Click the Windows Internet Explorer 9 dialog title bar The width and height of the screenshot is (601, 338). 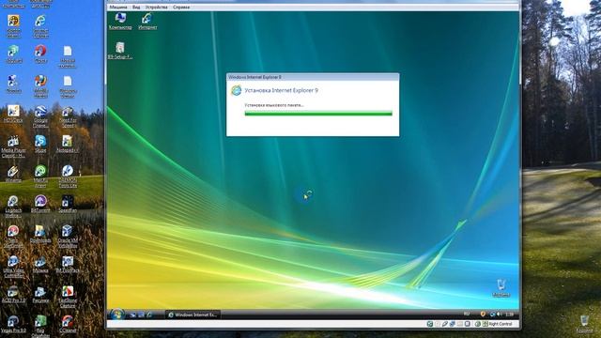click(x=313, y=77)
